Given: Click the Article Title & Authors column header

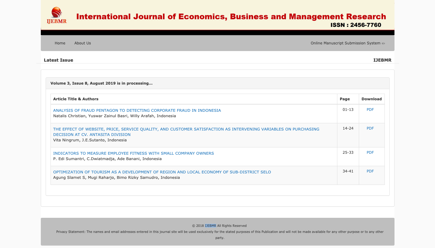Looking at the screenshot, I should pyautogui.click(x=76, y=99).
